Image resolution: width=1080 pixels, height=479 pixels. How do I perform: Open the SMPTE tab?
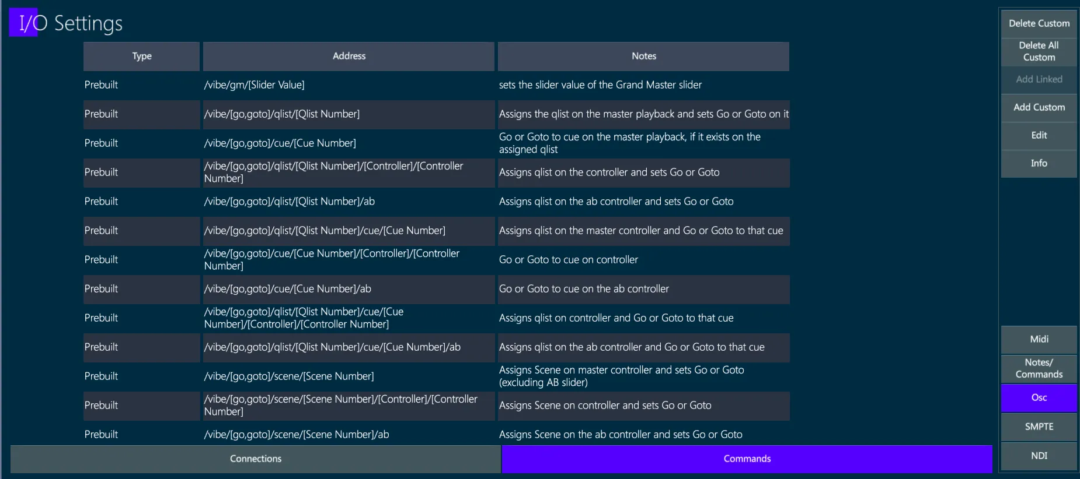pos(1039,427)
